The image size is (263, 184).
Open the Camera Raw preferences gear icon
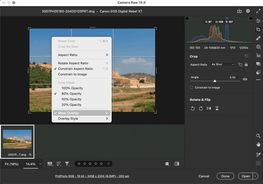[x=248, y=11]
